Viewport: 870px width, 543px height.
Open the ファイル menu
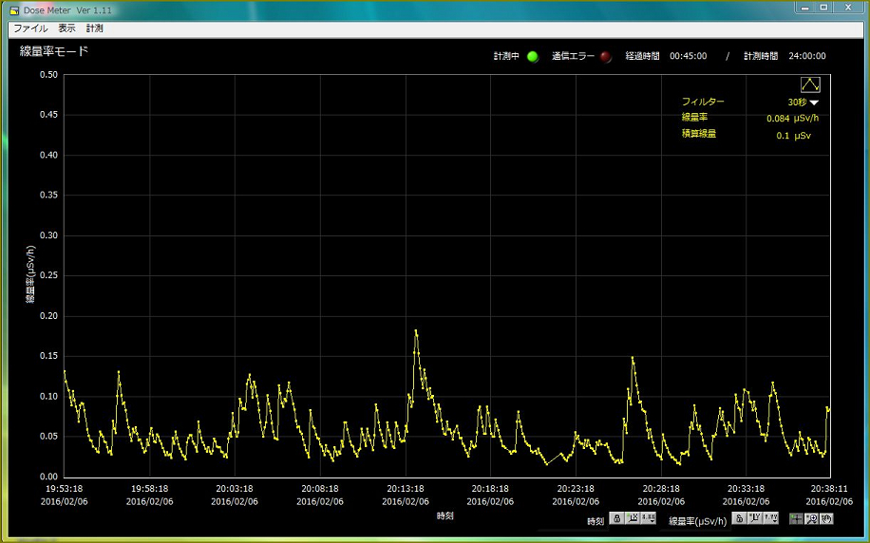click(30, 28)
